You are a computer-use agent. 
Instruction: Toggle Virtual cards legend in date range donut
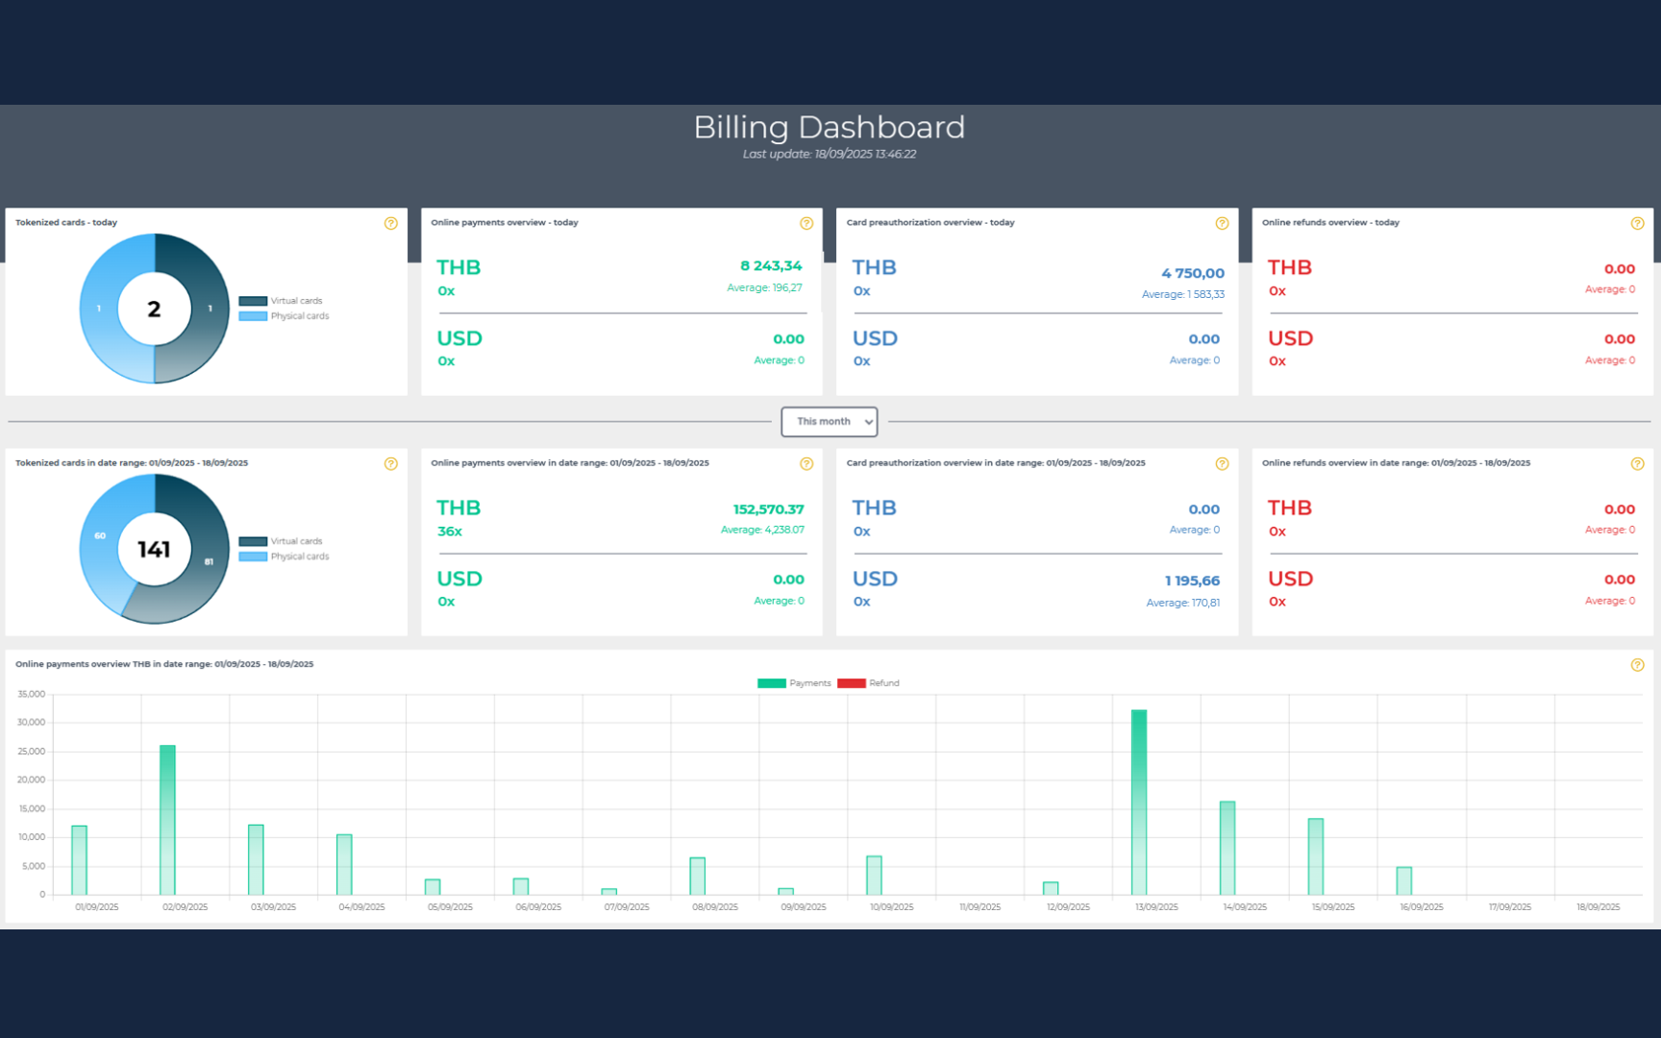click(x=281, y=541)
